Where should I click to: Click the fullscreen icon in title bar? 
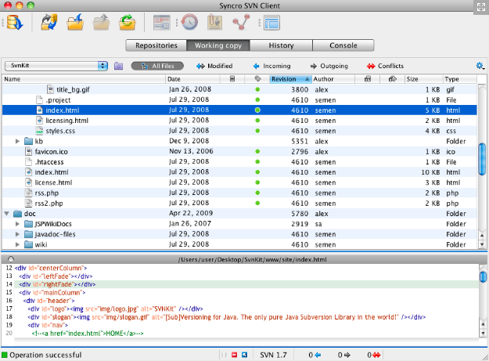pyautogui.click(x=481, y=7)
